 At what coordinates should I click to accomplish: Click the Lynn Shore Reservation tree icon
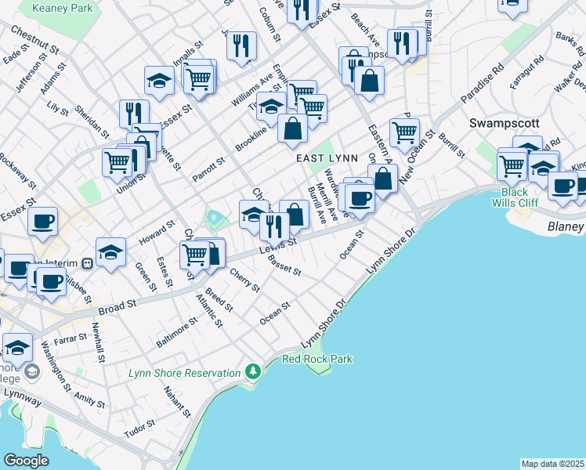pos(253,372)
